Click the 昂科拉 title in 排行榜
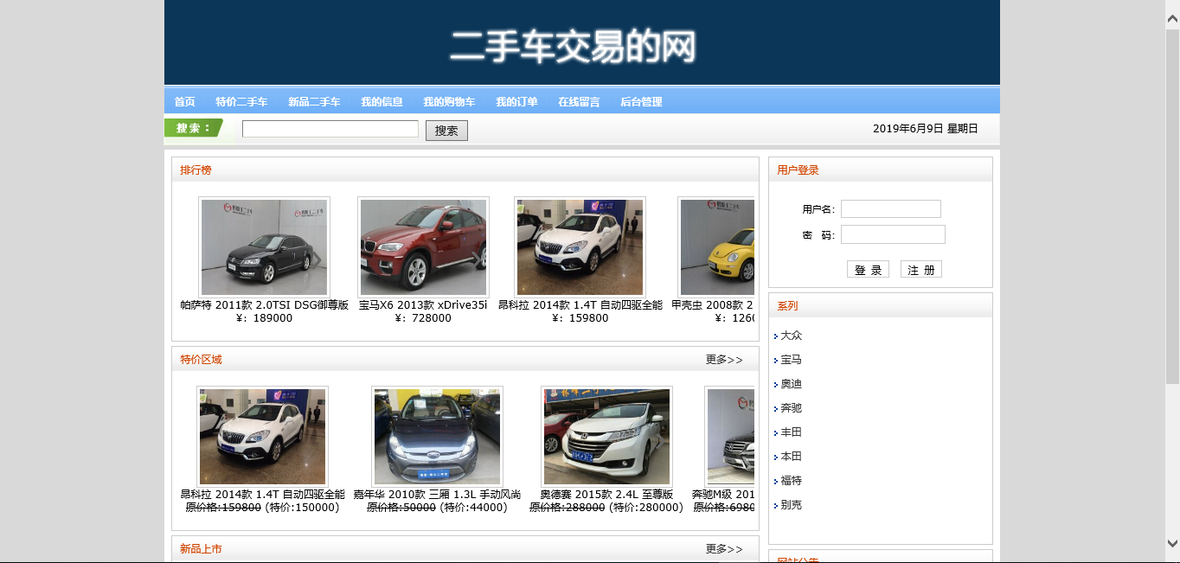 click(x=580, y=305)
